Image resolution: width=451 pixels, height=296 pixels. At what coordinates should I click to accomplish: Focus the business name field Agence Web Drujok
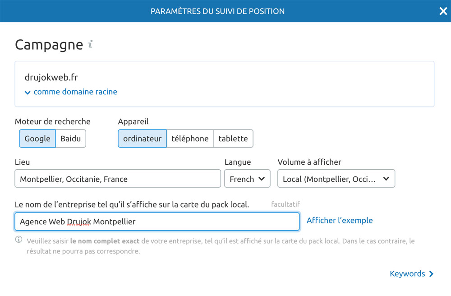click(x=157, y=222)
